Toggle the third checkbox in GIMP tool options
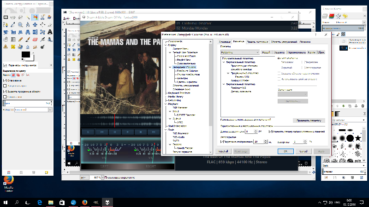The height and width of the screenshot is (207, 369). [5, 91]
